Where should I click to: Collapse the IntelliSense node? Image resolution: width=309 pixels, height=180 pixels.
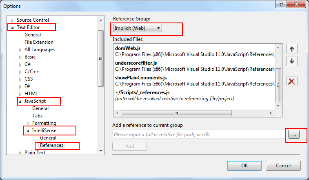click(28, 131)
